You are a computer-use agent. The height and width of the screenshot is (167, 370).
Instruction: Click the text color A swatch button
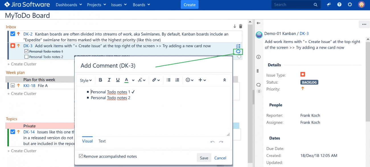pyautogui.click(x=126, y=80)
